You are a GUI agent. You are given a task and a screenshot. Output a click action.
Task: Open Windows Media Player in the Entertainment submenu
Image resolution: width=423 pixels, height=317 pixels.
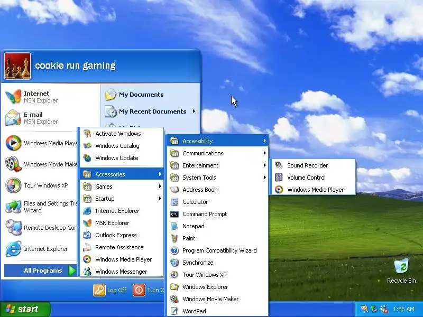(314, 190)
